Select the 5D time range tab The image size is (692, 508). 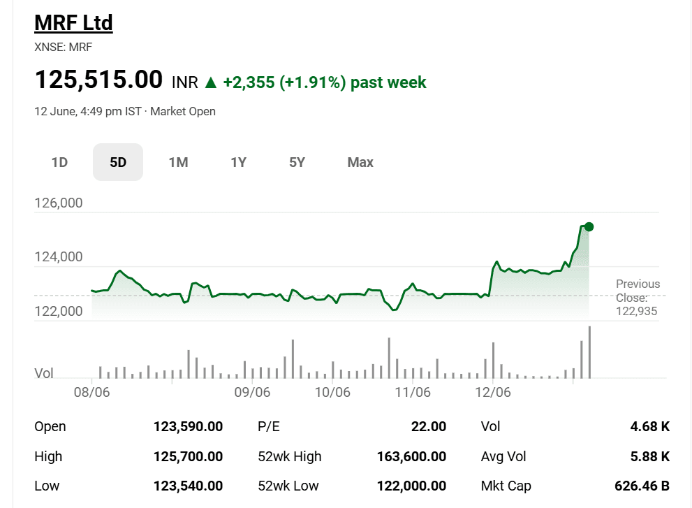coord(118,162)
